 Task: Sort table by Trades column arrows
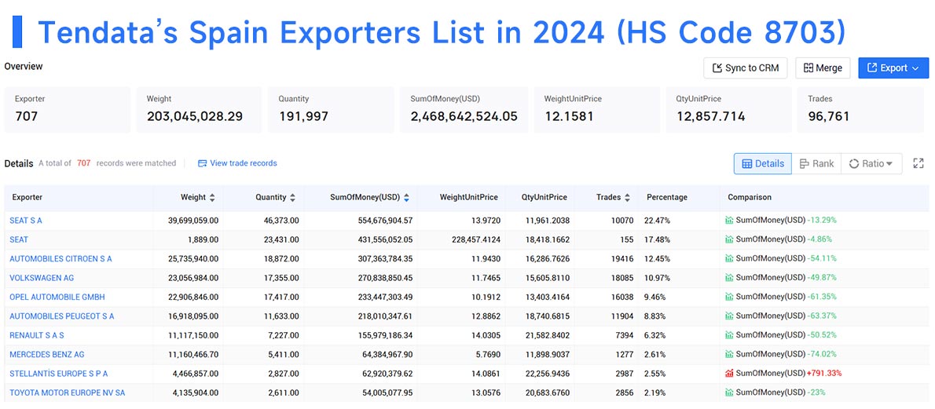(628, 197)
